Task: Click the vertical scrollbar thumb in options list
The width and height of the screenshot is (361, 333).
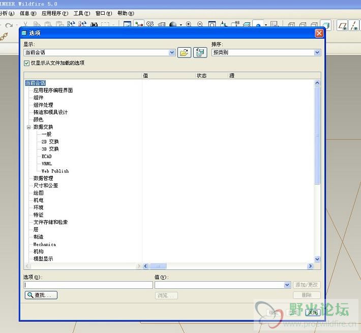Action: (x=317, y=135)
